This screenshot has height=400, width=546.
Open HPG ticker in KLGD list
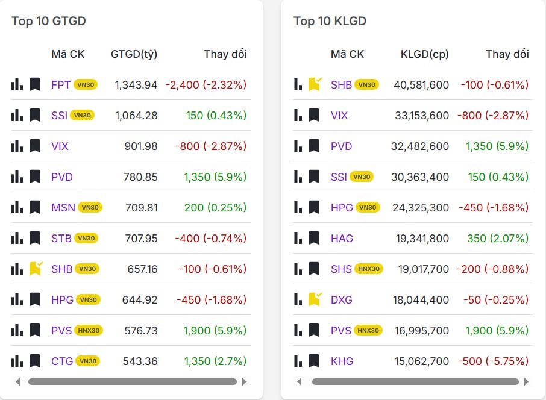pyautogui.click(x=342, y=207)
